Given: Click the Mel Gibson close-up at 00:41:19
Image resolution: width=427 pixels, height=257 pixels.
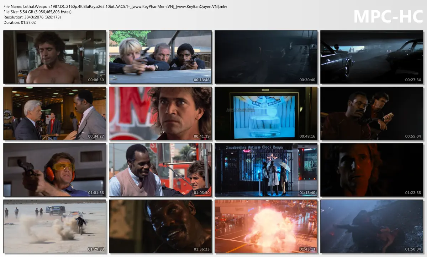Looking at the screenshot, I should [x=160, y=113].
